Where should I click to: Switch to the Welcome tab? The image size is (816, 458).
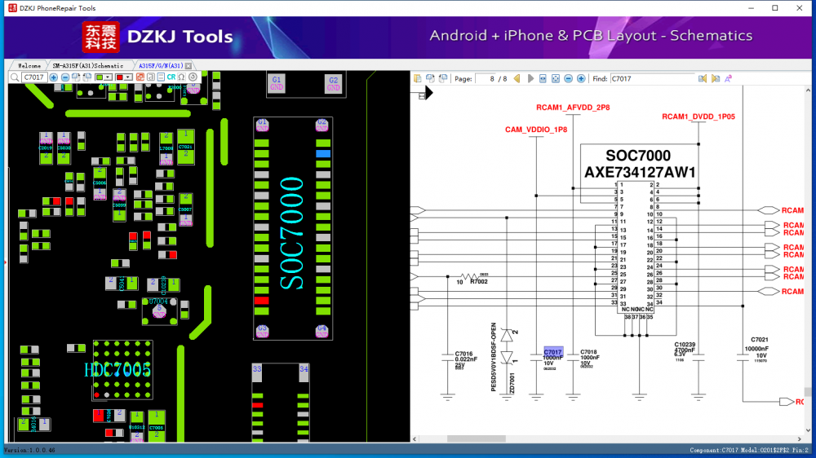pos(29,65)
